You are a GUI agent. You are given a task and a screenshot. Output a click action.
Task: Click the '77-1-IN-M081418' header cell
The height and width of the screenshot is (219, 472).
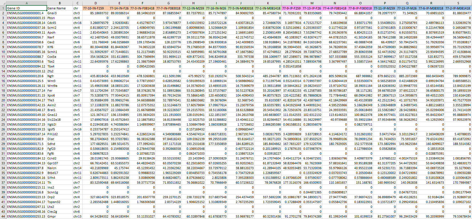(x=268, y=8)
